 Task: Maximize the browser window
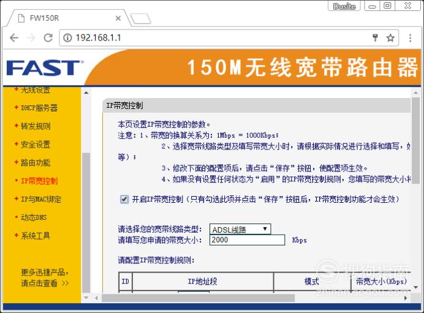tap(387, 6)
